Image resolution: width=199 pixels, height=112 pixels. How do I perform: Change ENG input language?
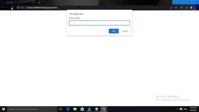tap(185, 109)
